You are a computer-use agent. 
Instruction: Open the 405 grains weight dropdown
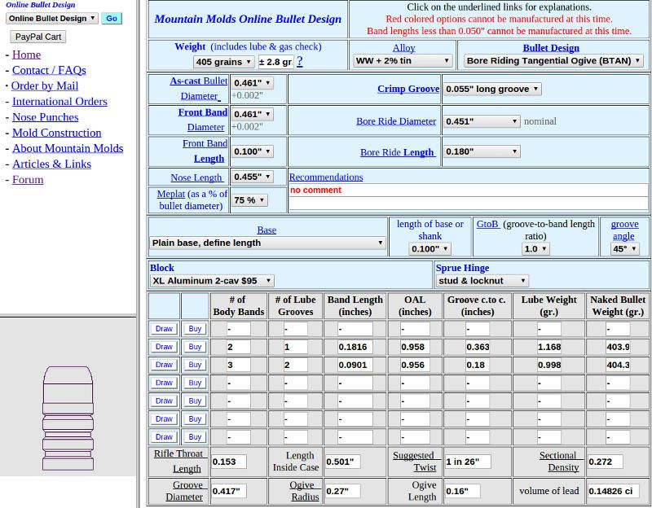click(x=223, y=62)
